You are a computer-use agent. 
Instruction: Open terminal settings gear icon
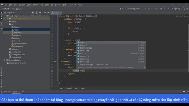(184, 92)
